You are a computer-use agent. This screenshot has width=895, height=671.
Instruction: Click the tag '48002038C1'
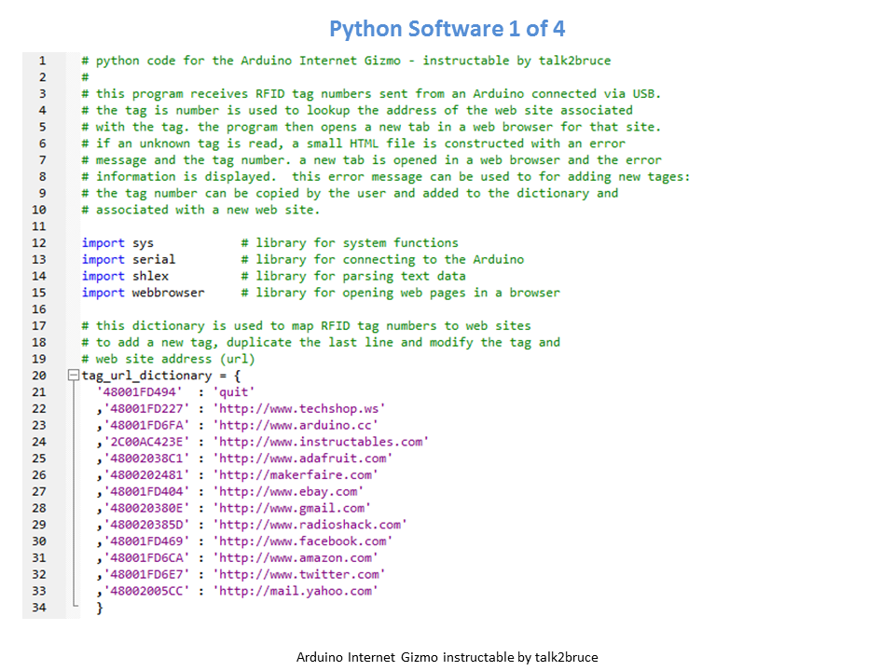click(x=146, y=459)
